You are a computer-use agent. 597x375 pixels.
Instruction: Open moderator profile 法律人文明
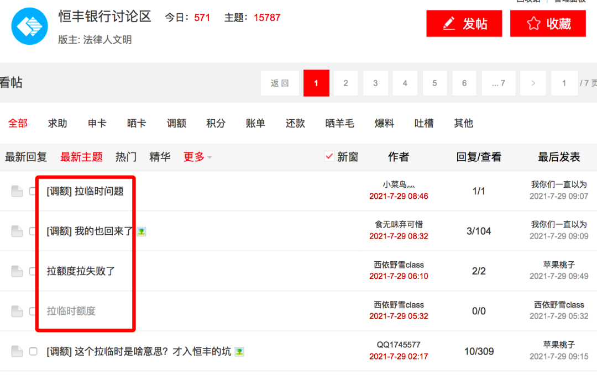tap(107, 40)
